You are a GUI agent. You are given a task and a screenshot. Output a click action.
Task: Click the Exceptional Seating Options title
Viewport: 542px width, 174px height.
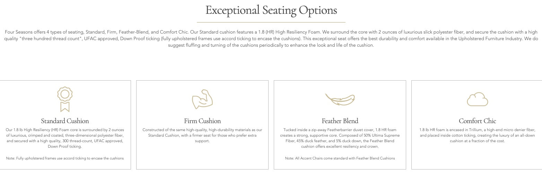[271, 10]
